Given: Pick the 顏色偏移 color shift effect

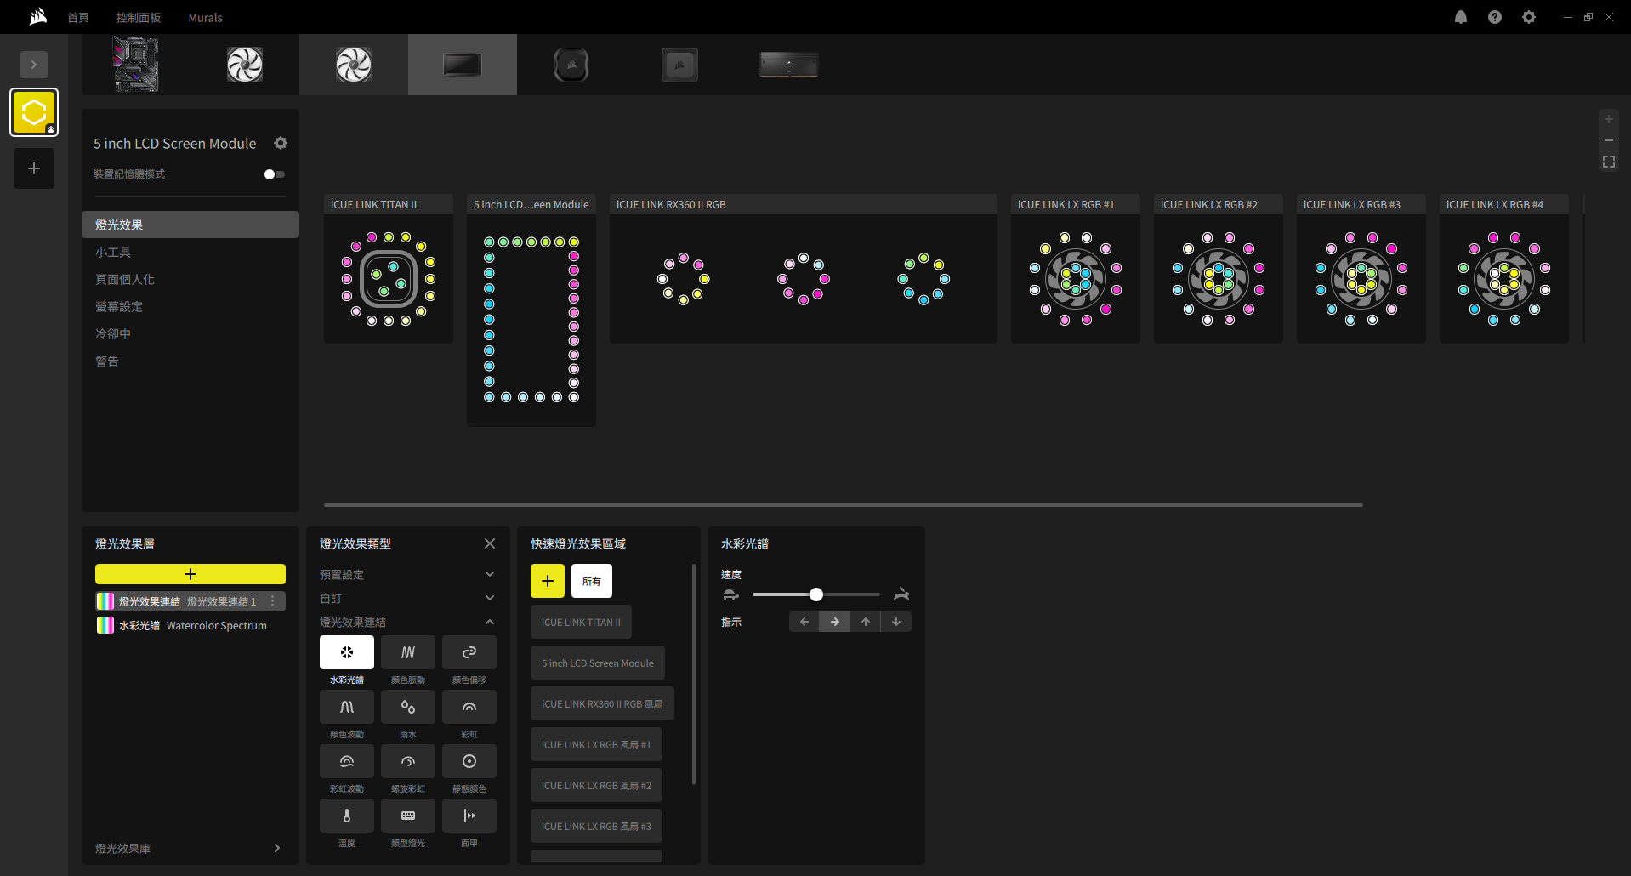Looking at the screenshot, I should coord(469,652).
